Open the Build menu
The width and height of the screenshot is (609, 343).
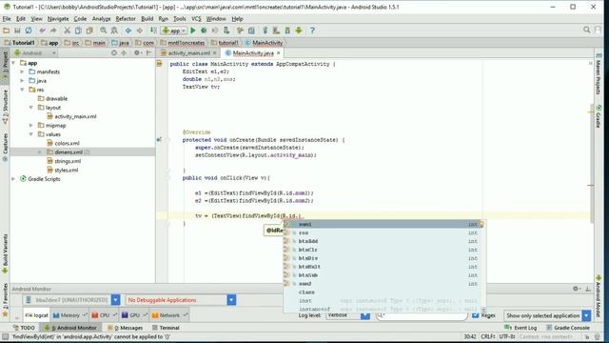tap(147, 19)
